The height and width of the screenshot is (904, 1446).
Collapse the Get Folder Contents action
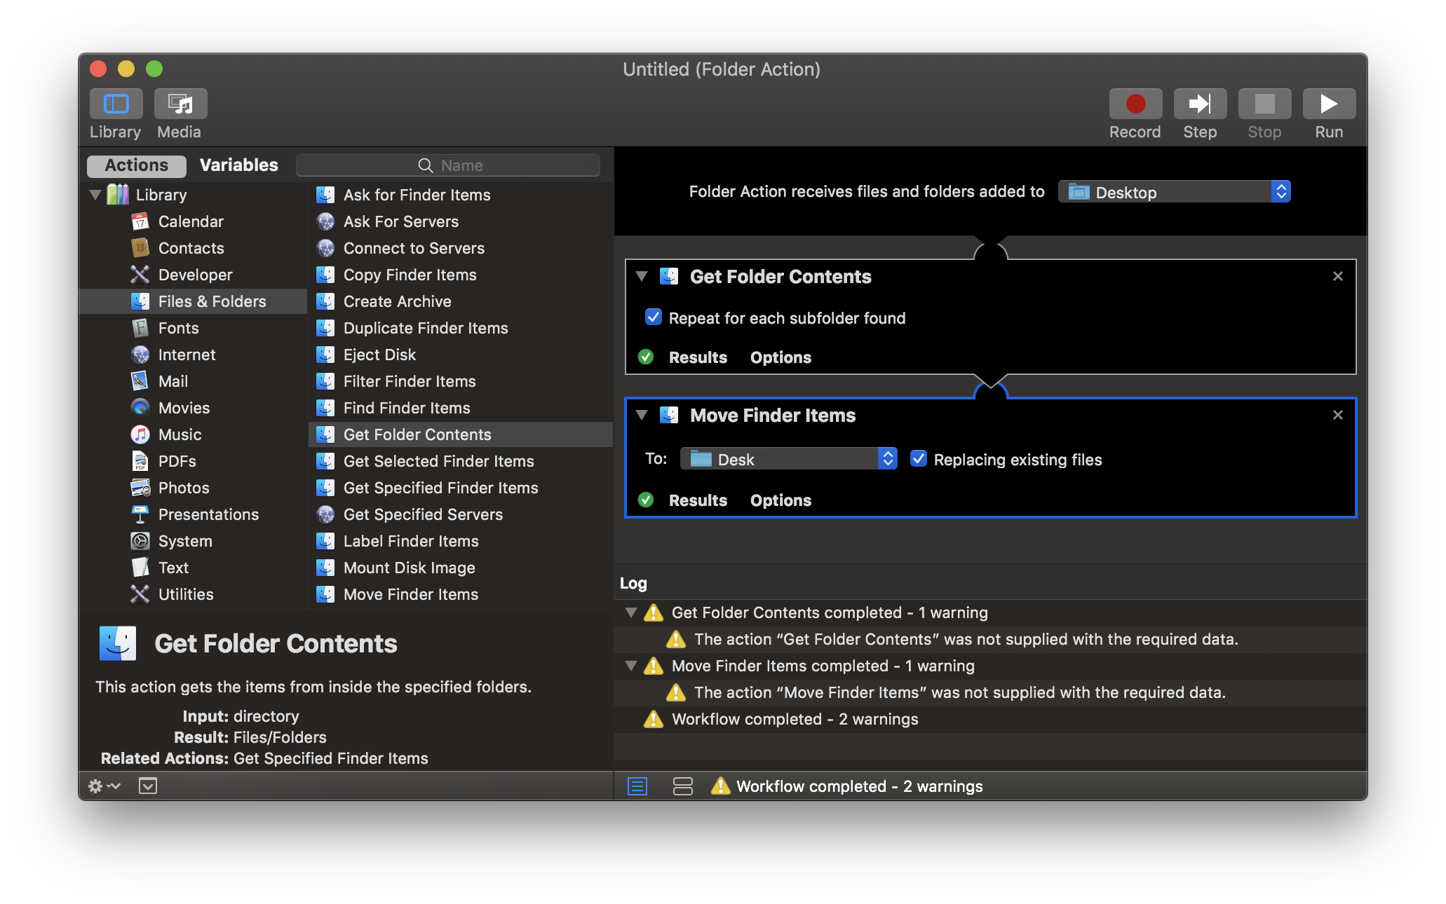(641, 276)
